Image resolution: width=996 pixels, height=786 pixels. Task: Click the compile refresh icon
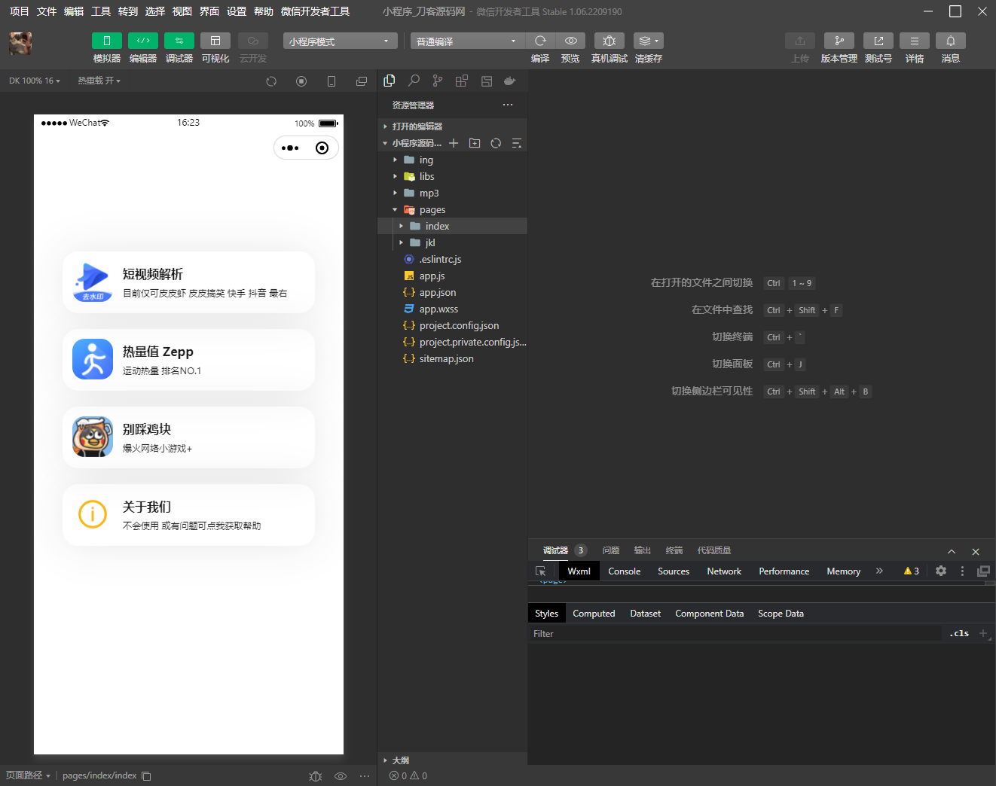tap(540, 41)
